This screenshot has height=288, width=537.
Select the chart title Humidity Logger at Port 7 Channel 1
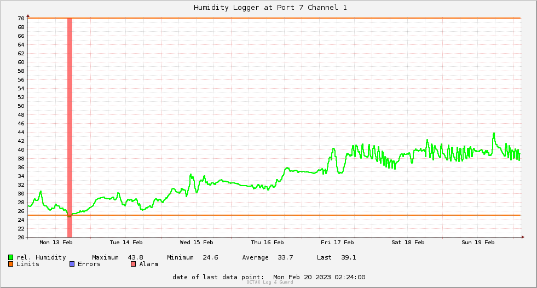pos(270,7)
